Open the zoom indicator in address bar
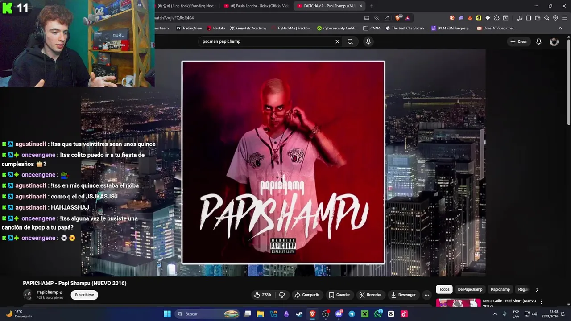571x321 pixels. coord(377,18)
